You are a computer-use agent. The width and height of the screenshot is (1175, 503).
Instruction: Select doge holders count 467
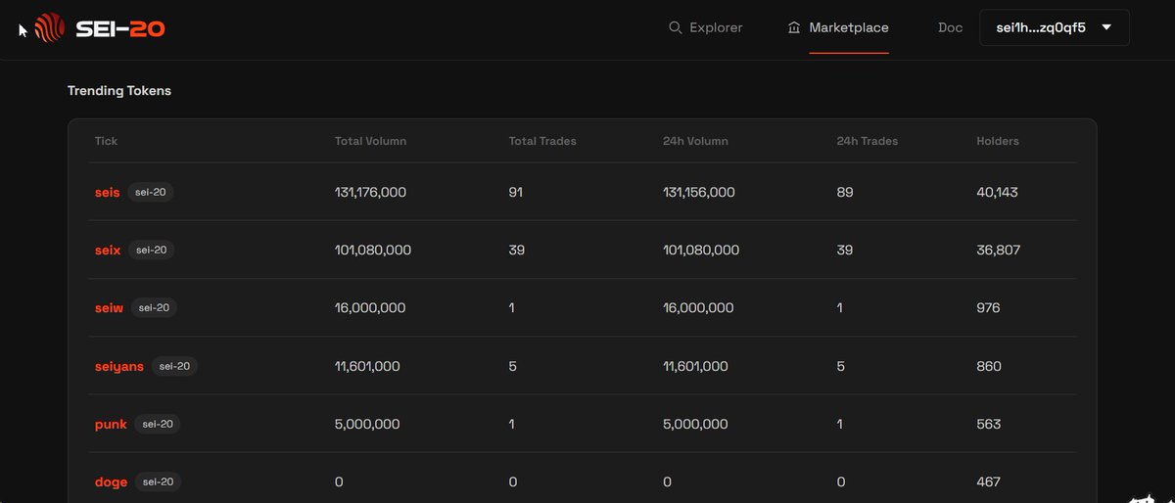tap(988, 481)
